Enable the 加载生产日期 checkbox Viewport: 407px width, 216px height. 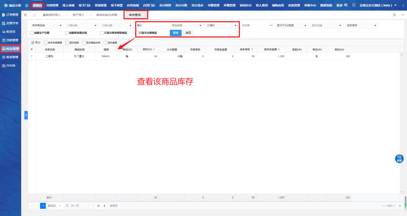tap(32, 33)
